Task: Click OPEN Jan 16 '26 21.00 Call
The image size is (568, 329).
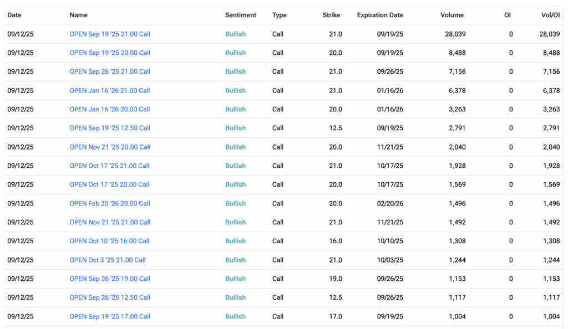Action: click(110, 90)
